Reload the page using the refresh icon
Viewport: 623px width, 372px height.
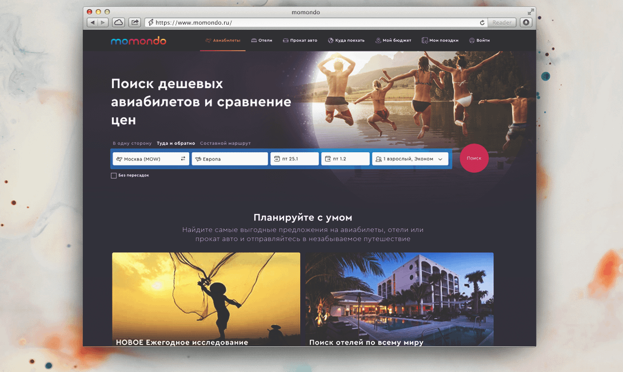[x=482, y=23]
